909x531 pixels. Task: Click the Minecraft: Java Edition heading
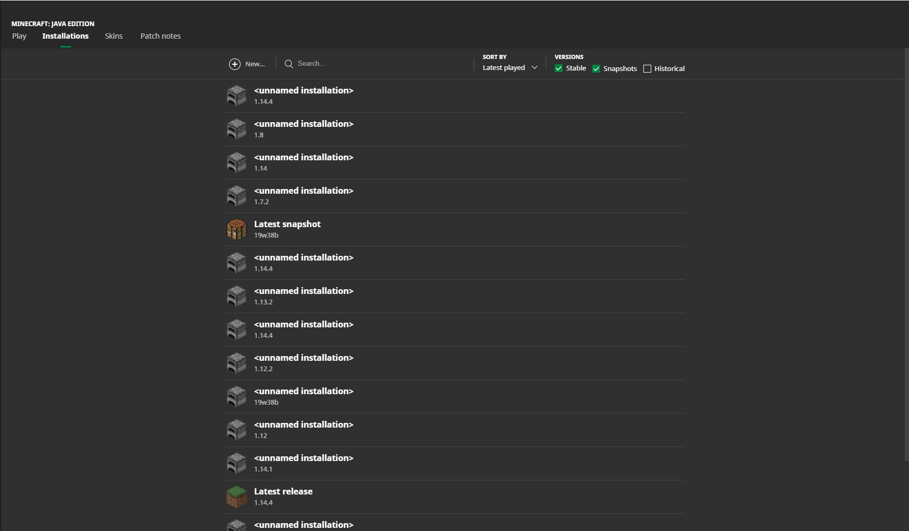coord(53,23)
